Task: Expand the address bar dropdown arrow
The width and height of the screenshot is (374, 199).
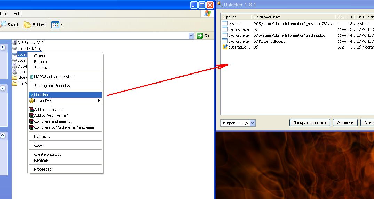Action: (x=191, y=36)
